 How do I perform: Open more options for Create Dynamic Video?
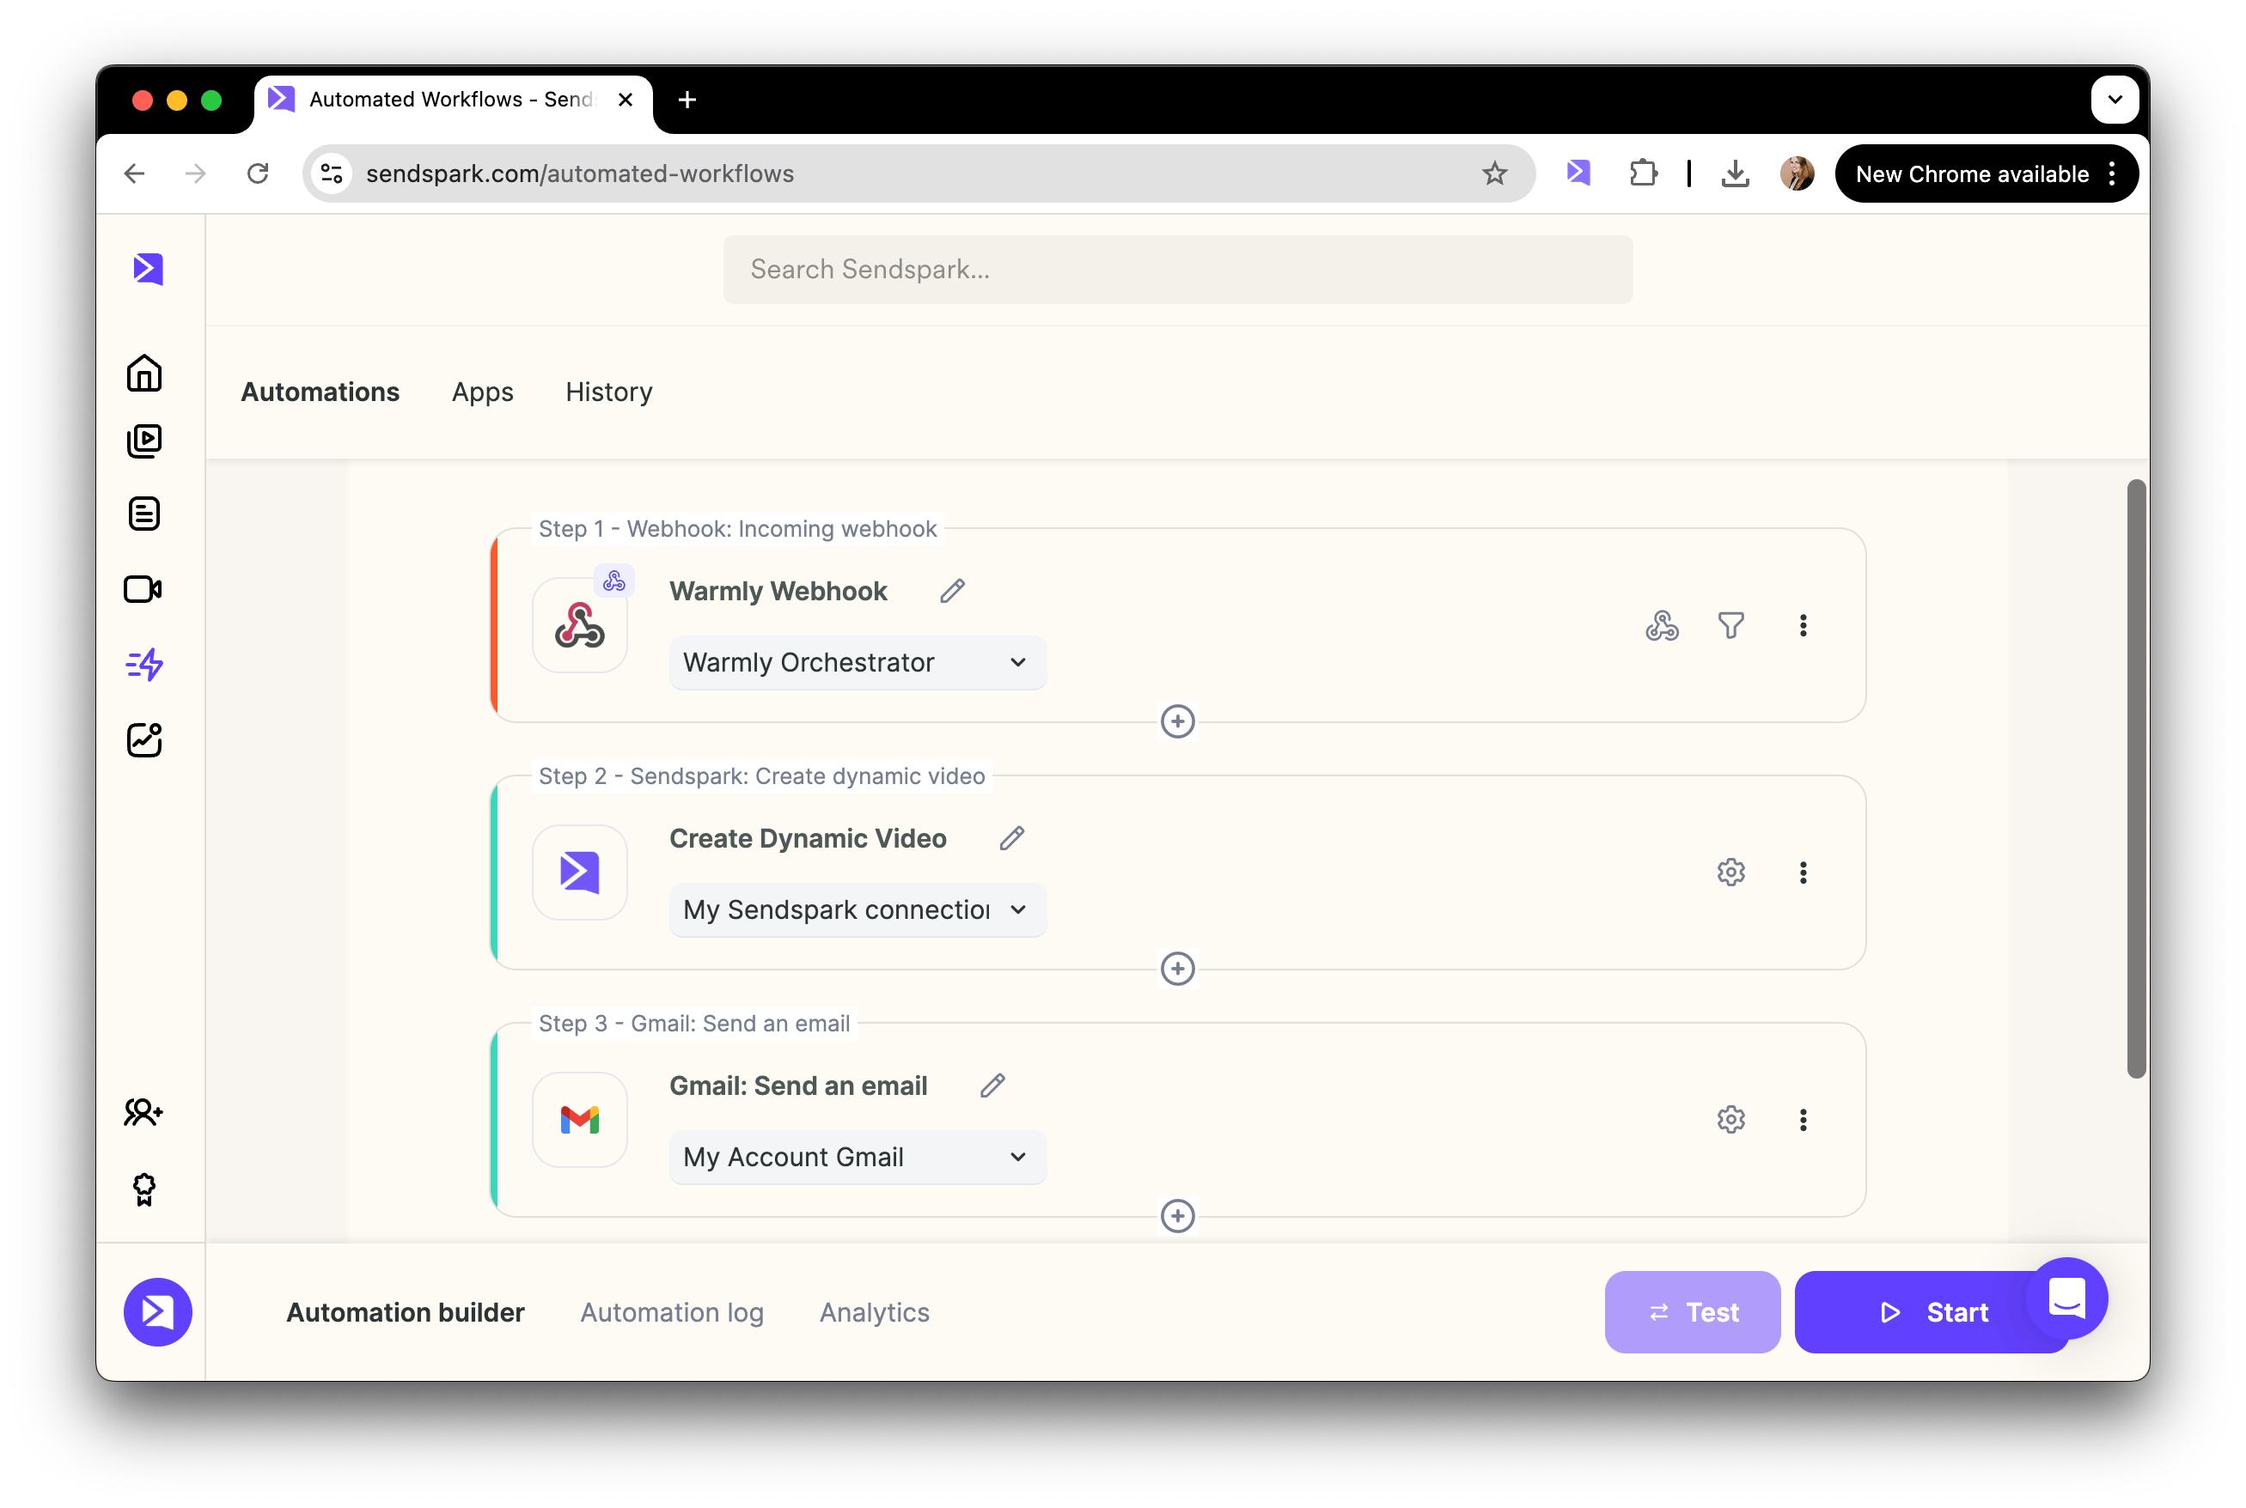(1804, 873)
